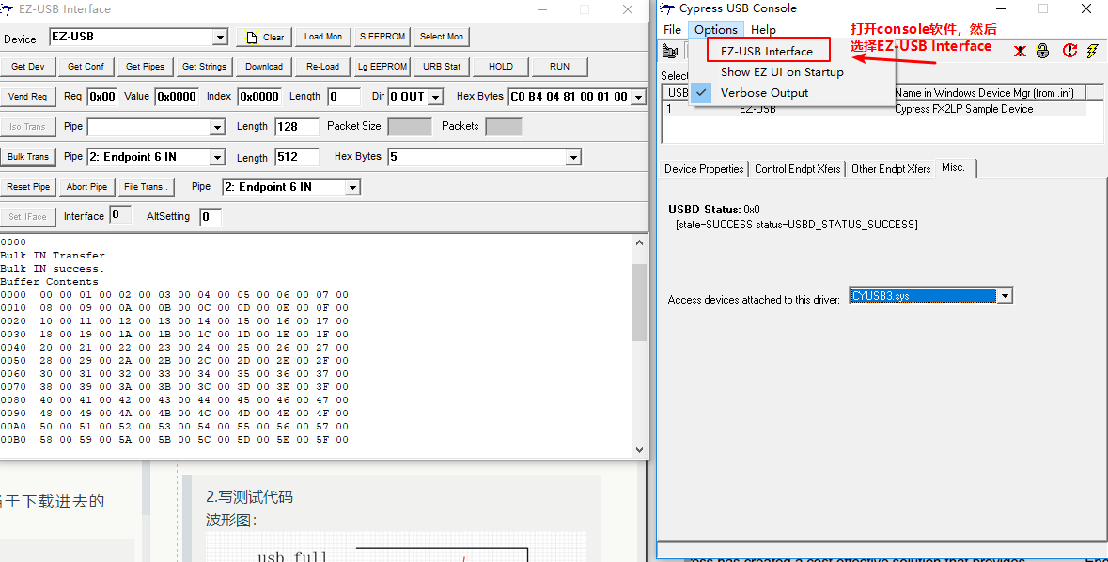The image size is (1108, 562).
Task: Click the Download button
Action: (x=263, y=67)
